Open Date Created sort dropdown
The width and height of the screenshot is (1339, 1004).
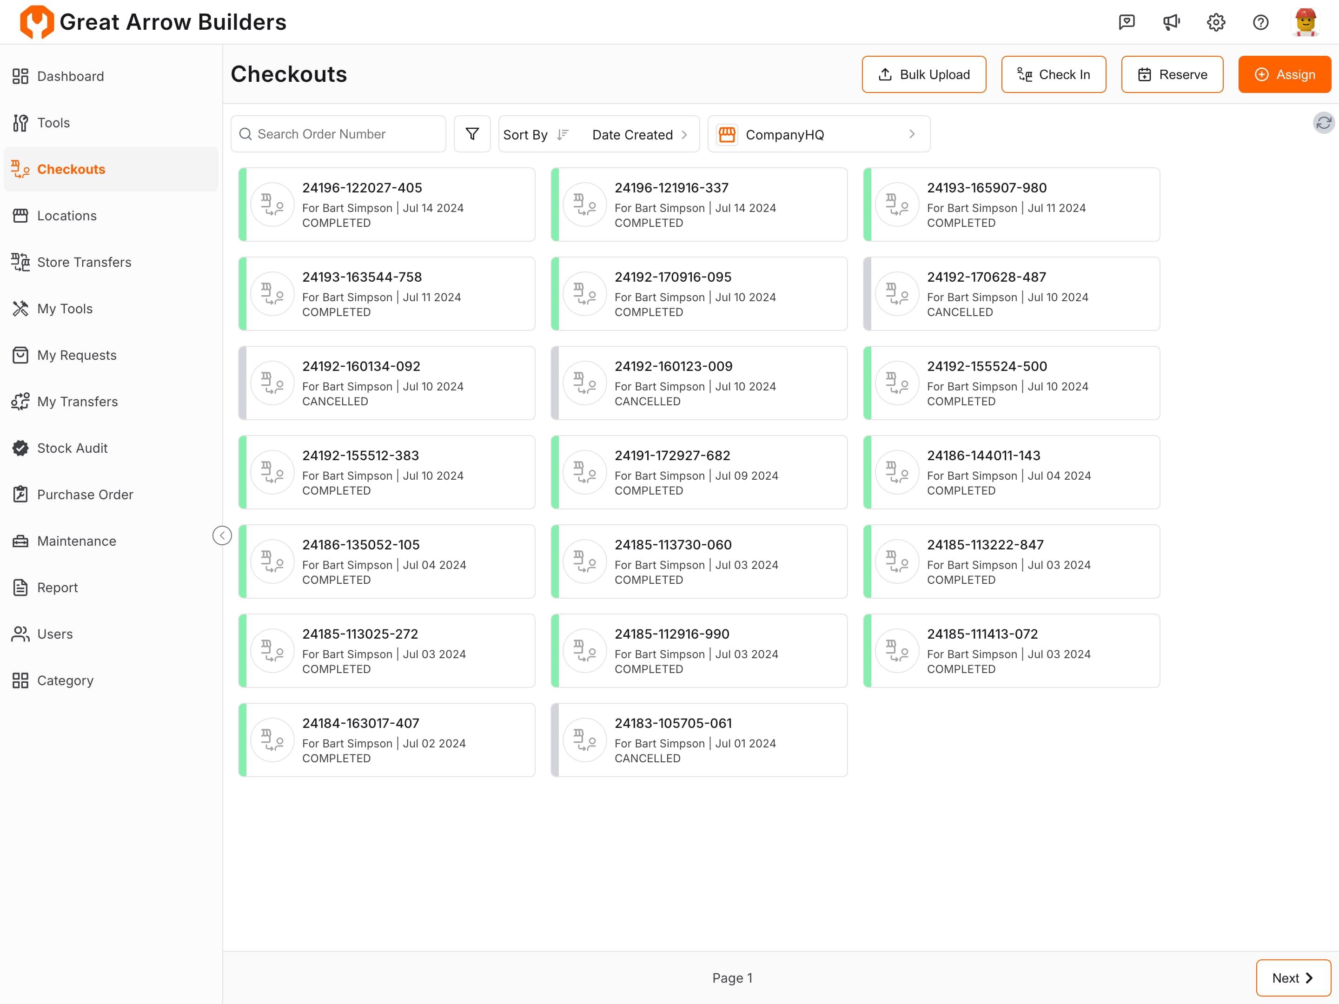(x=639, y=134)
